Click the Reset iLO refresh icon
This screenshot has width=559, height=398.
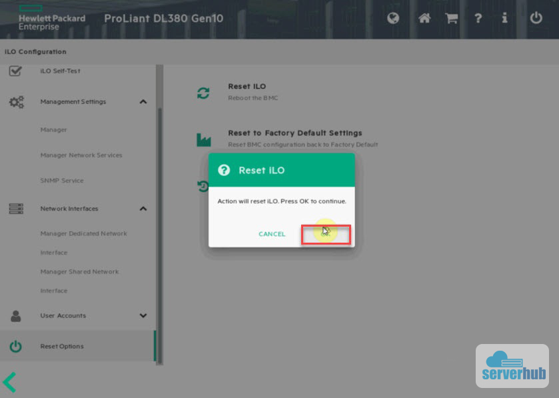click(x=203, y=93)
